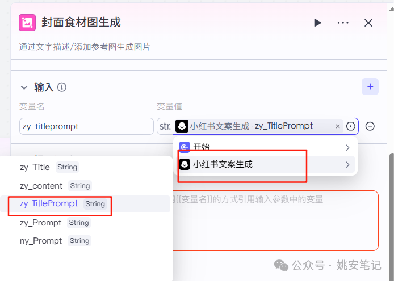This screenshot has width=394, height=281.
Task: Run the node with the play icon
Action: coord(317,23)
